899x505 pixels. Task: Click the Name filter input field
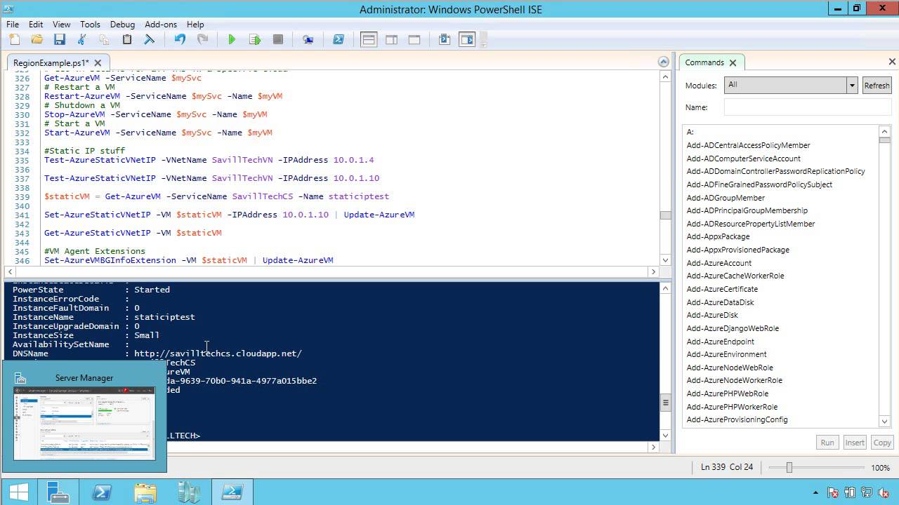807,107
